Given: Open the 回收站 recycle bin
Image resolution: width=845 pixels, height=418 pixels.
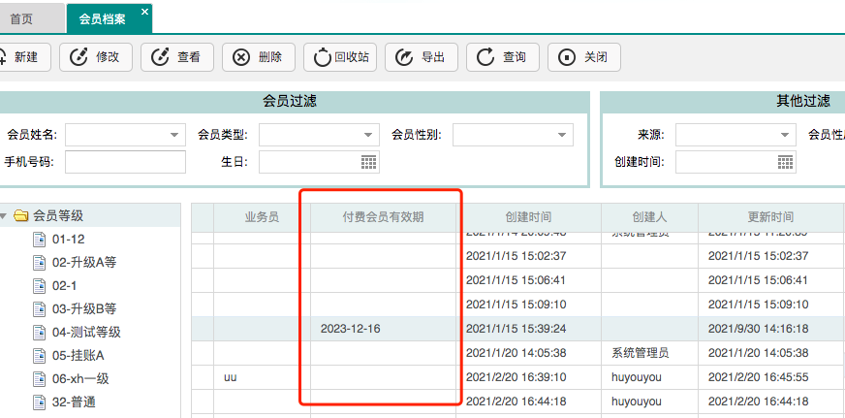Looking at the screenshot, I should click(x=322, y=57).
